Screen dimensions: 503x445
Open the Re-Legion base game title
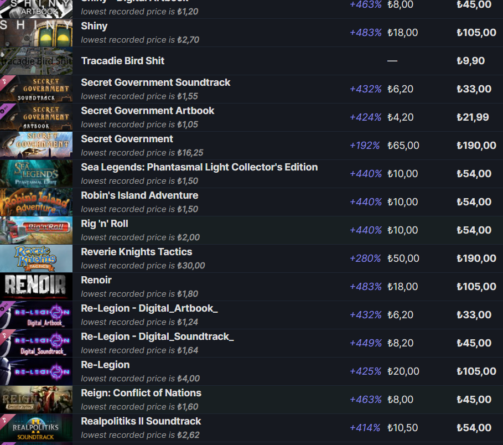(x=105, y=365)
